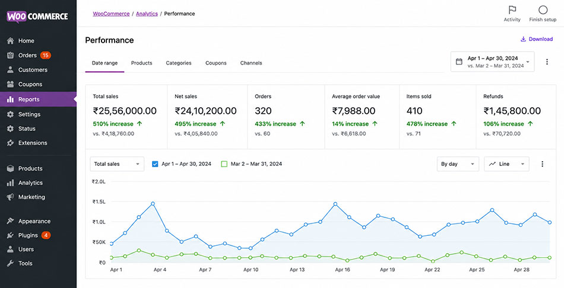This screenshot has height=288, width=564.
Task: Follow the Analytics breadcrumb link
Action: (147, 14)
